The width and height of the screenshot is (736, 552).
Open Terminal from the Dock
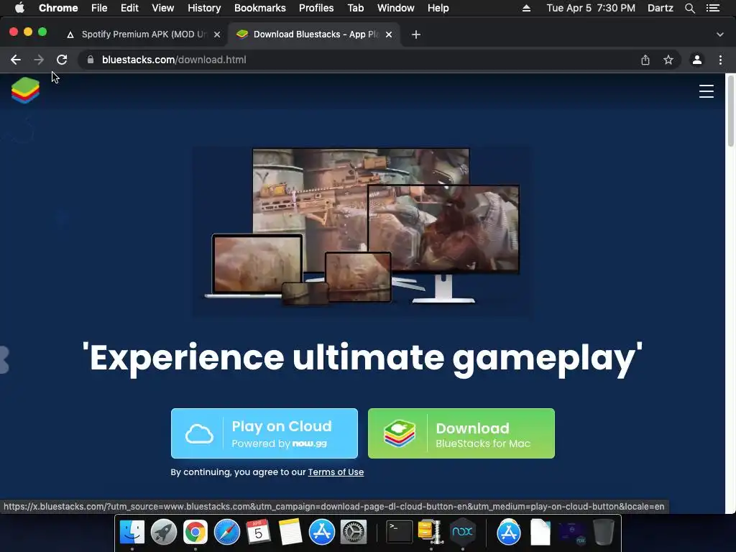399,532
